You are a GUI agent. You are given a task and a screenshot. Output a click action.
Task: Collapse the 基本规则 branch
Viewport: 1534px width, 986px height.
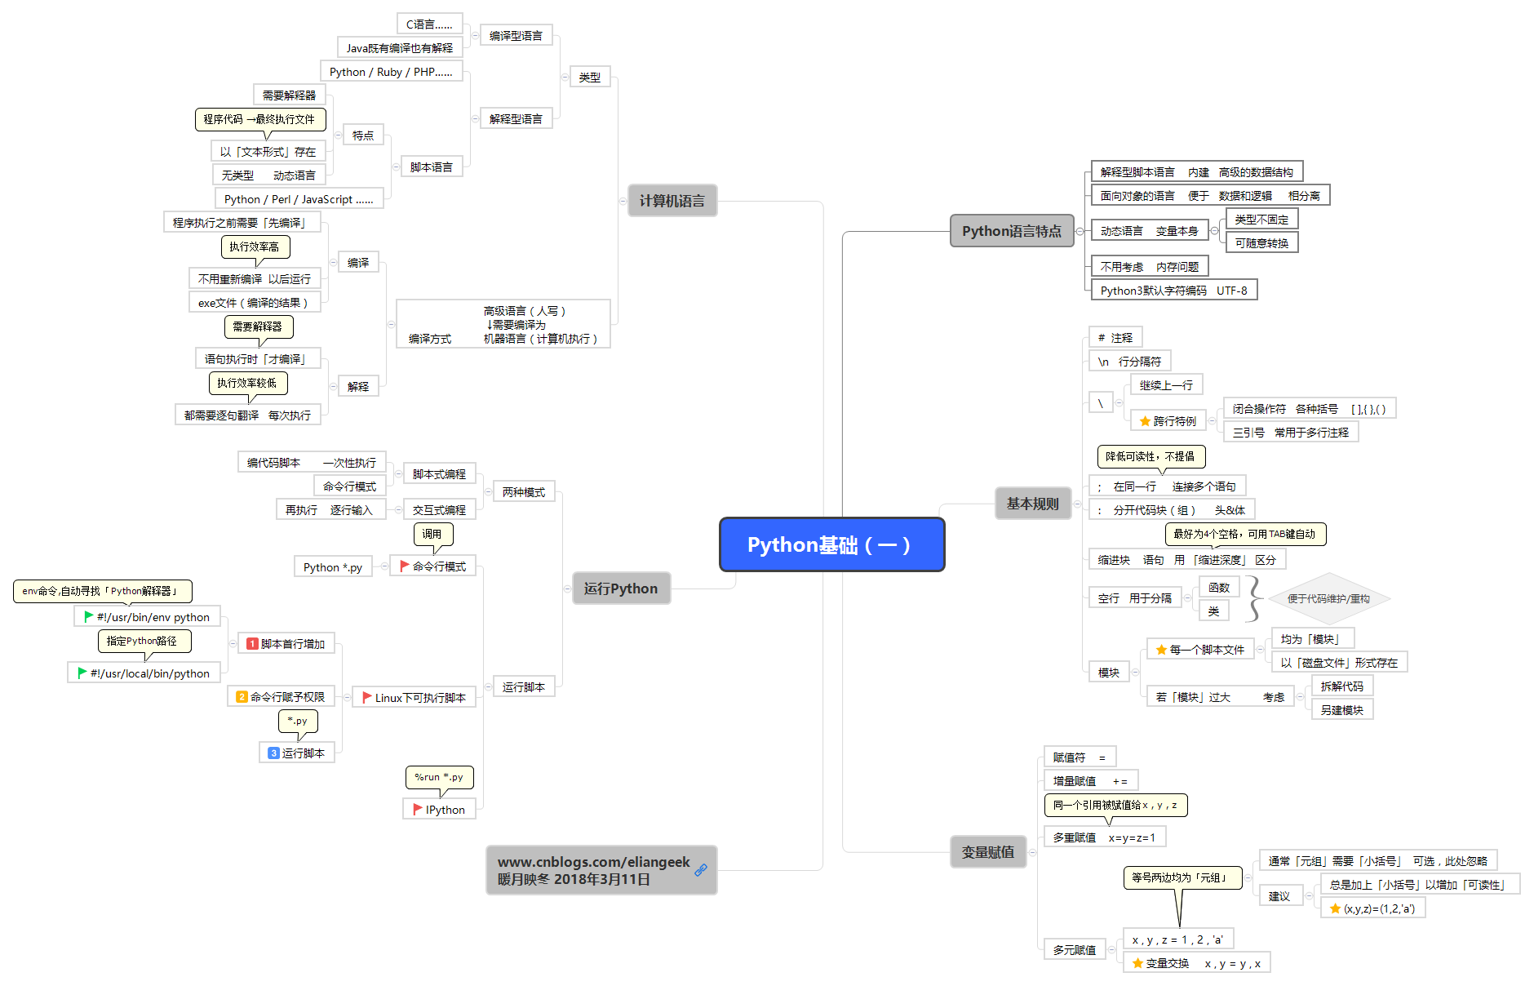click(x=1076, y=504)
